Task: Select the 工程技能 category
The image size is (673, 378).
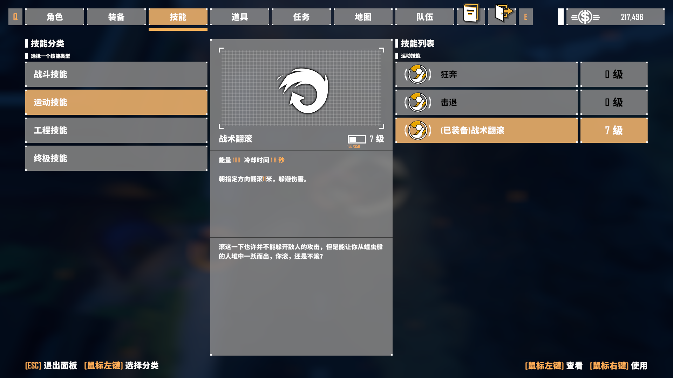Action: tap(116, 130)
